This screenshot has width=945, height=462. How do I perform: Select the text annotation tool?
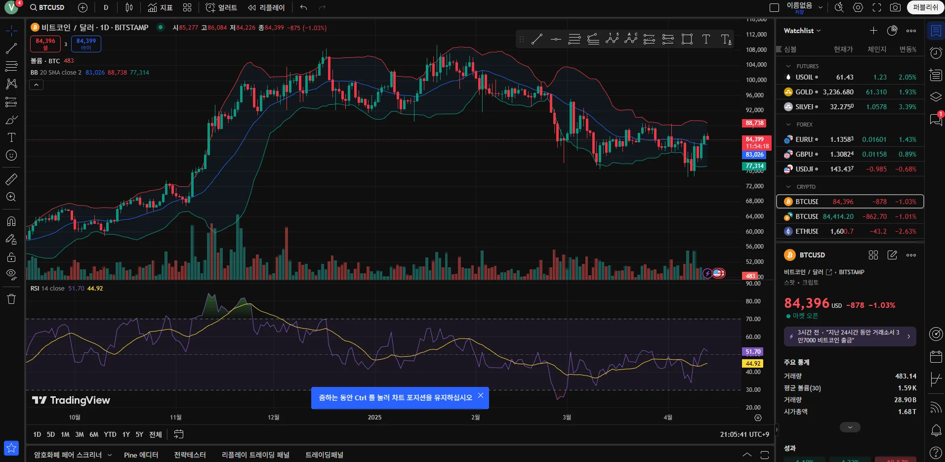click(11, 137)
